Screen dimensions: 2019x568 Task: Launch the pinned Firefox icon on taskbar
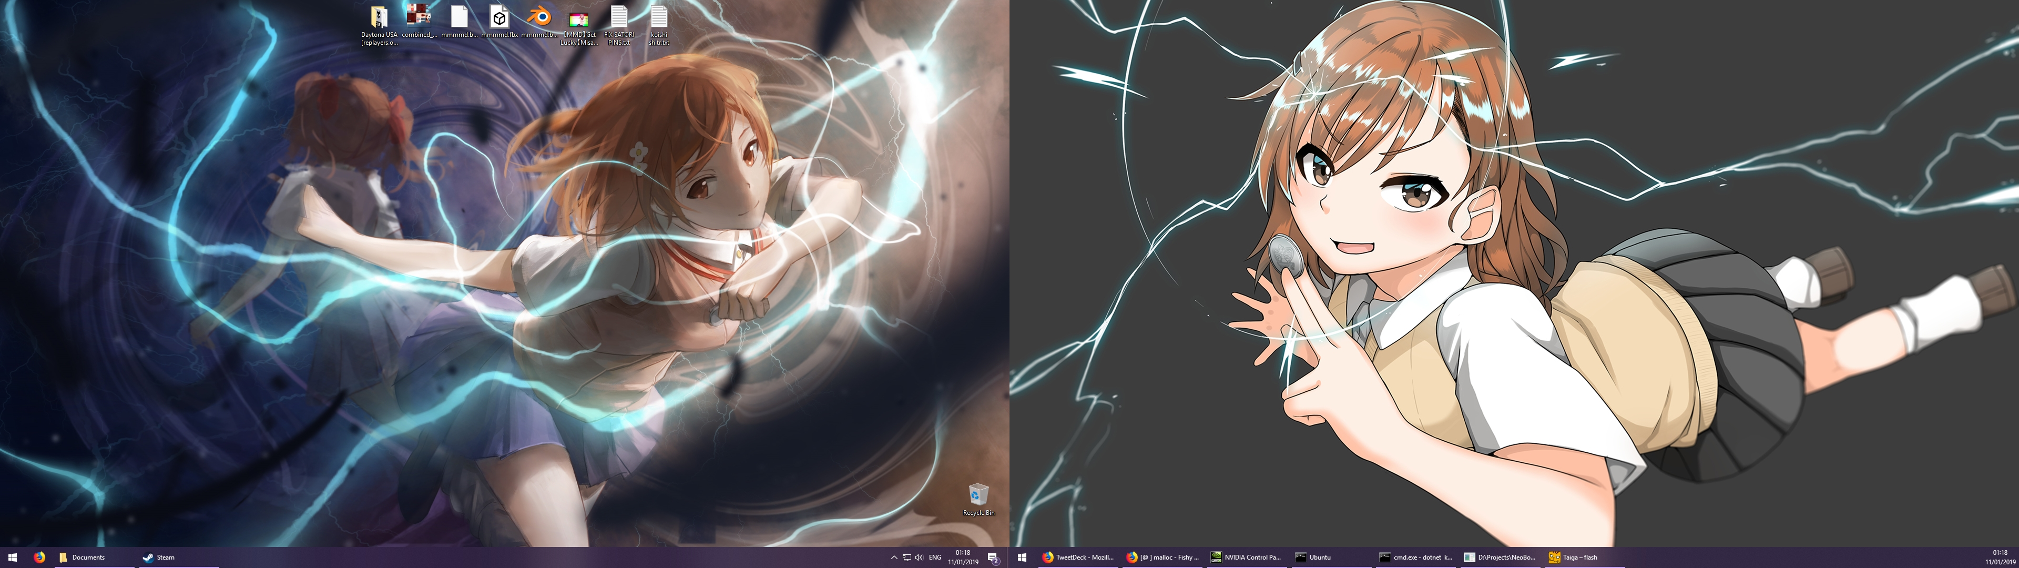[39, 558]
